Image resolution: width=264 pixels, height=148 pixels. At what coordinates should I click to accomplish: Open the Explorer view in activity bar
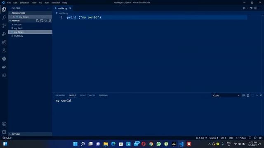click(4, 9)
